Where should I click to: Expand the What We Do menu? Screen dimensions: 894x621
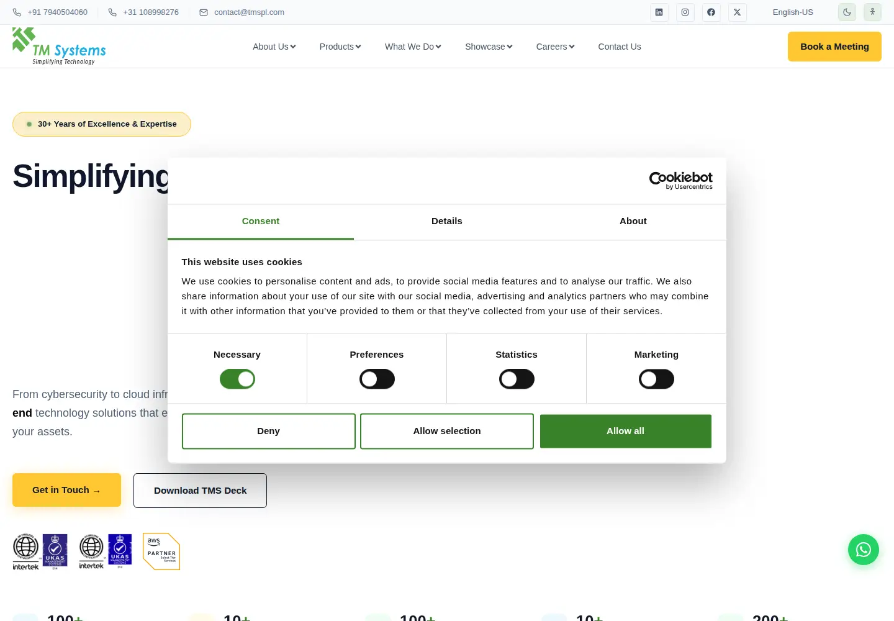(x=413, y=47)
